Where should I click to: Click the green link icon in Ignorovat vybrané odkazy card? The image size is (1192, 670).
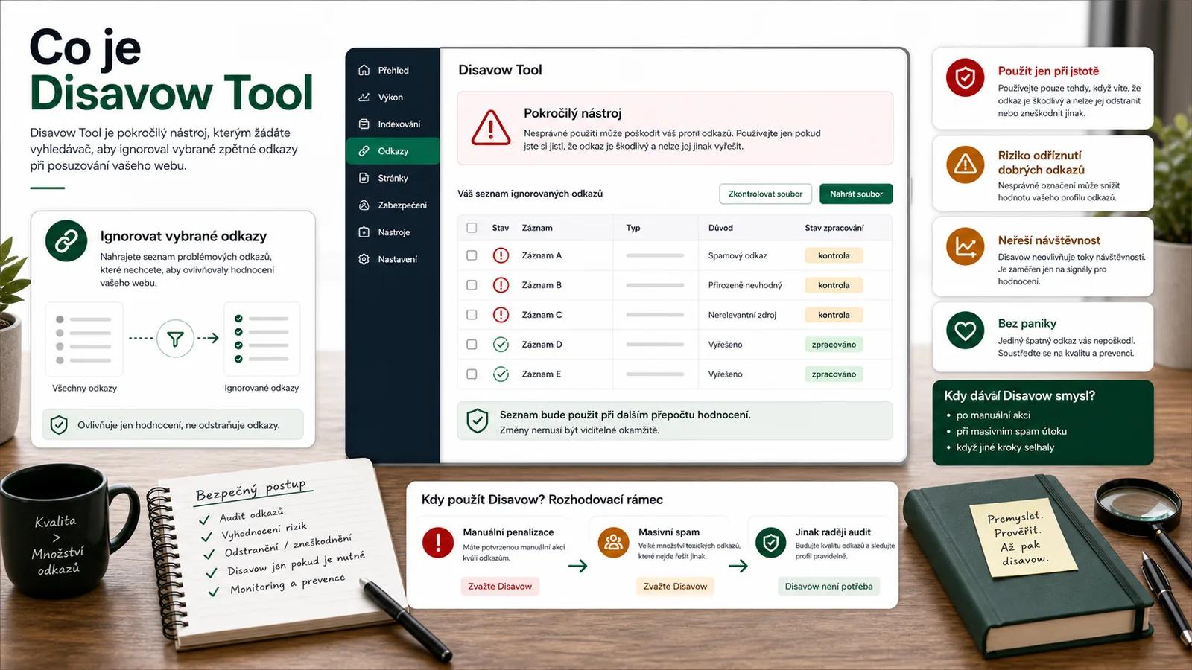(x=66, y=240)
